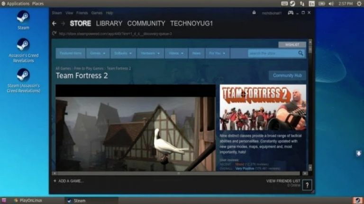Open the system gear menu
Image resolution: width=364 pixels, height=204 pixels.
tap(359, 3)
